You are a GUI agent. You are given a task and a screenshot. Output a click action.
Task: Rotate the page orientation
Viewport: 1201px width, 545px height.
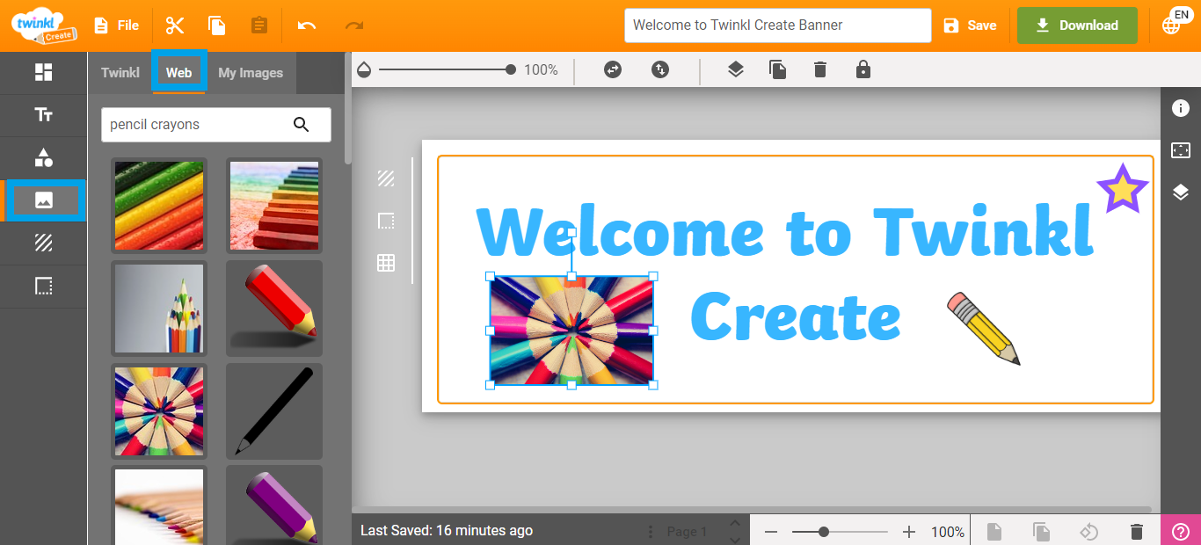click(1088, 531)
